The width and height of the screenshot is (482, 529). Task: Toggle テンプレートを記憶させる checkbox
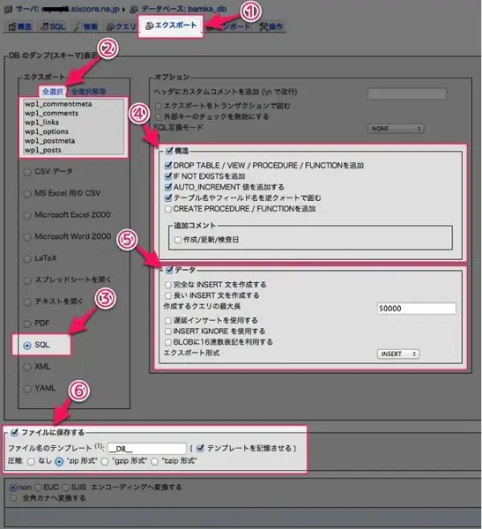(200, 448)
